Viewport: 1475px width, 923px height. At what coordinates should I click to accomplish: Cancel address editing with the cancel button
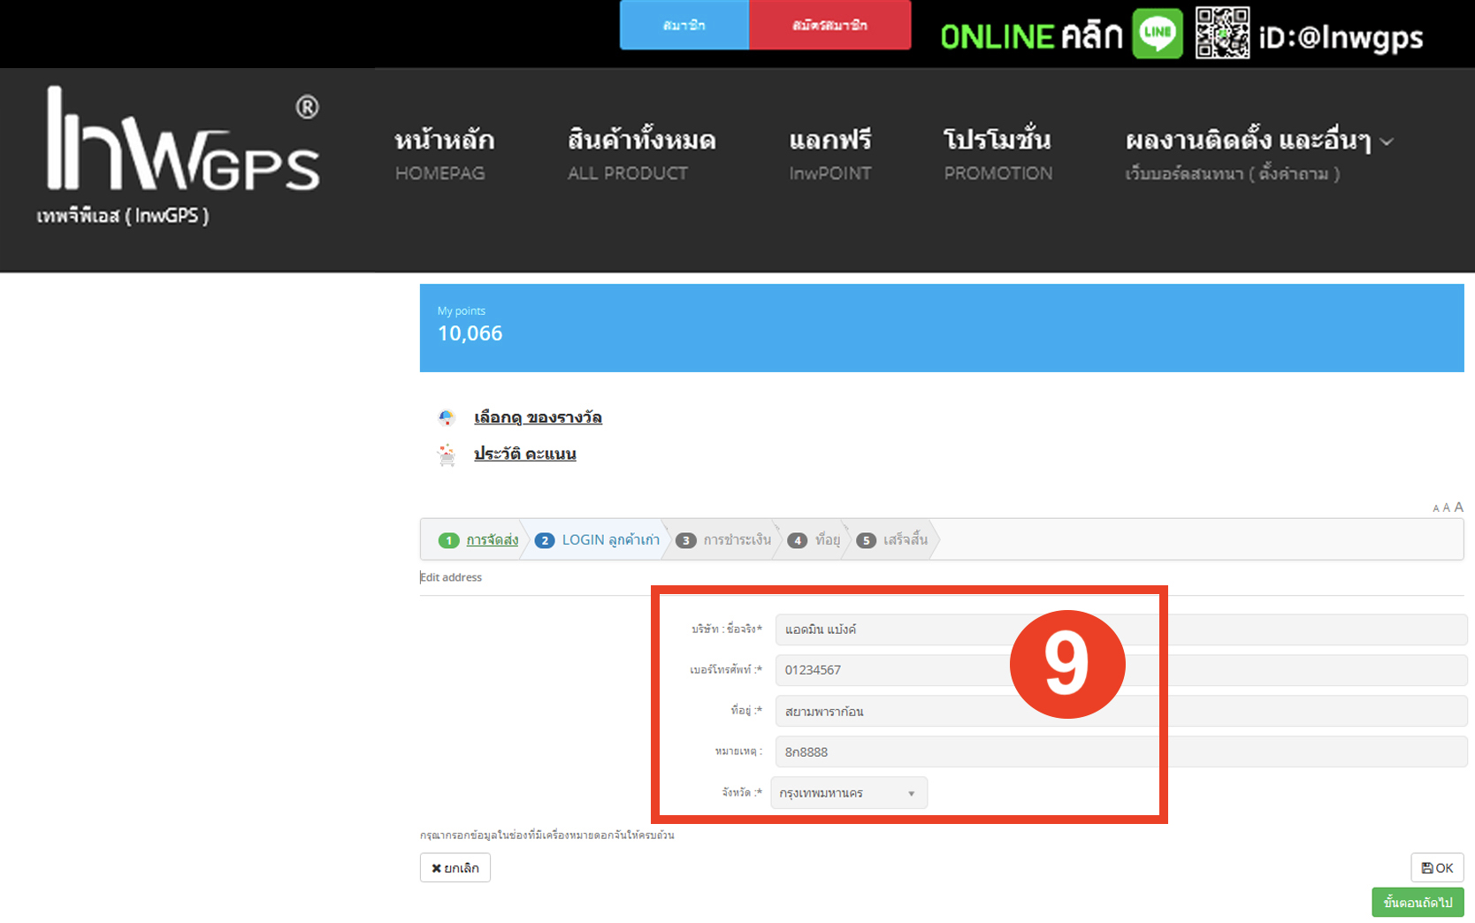(x=455, y=867)
